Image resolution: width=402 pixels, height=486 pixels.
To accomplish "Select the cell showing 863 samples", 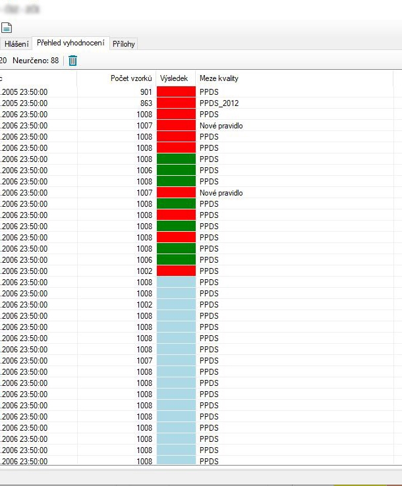I will (x=117, y=103).
